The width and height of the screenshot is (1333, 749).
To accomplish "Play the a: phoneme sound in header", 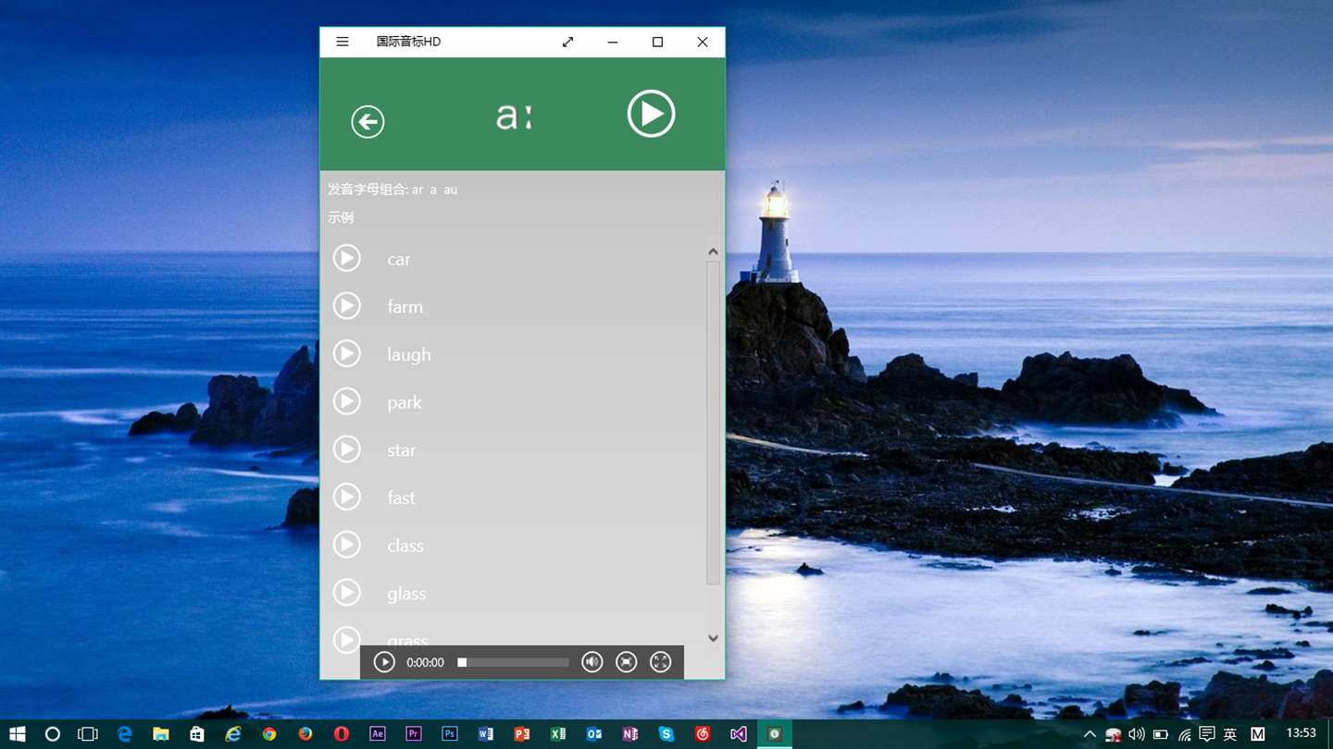I will pyautogui.click(x=651, y=114).
